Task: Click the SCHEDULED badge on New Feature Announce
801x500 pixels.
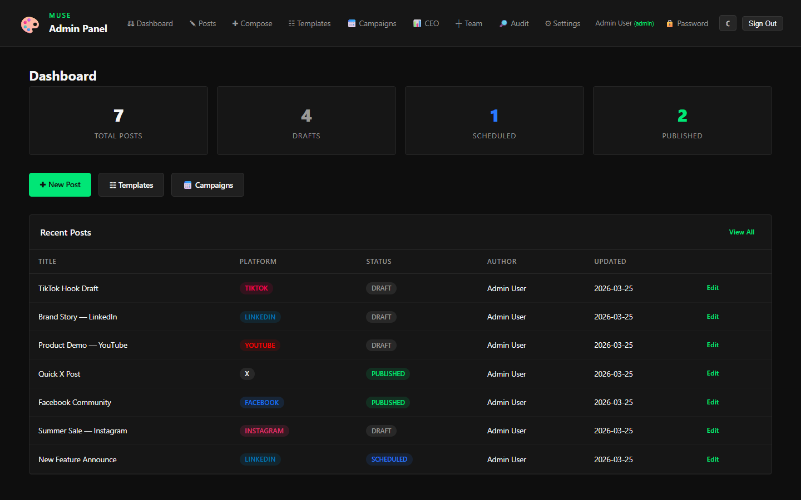Action: click(389, 459)
